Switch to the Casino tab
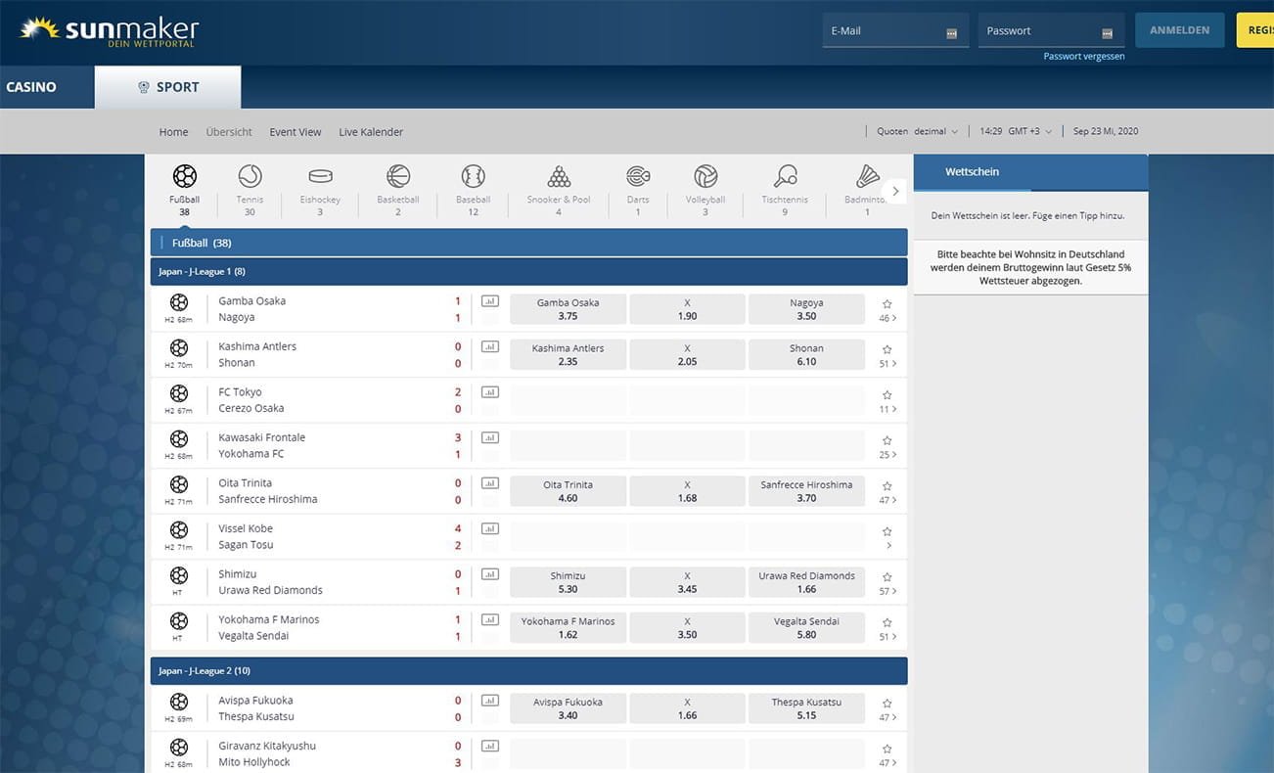The height and width of the screenshot is (773, 1274). click(x=31, y=87)
